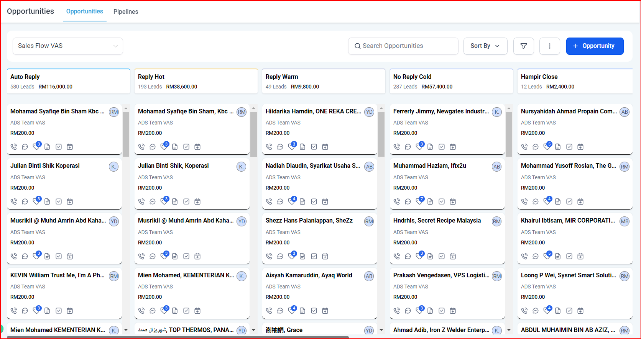This screenshot has width=641, height=339.
Task: Open Aisyah Kamaruddin, Ayaq World opportunity
Action: pyautogui.click(x=309, y=275)
